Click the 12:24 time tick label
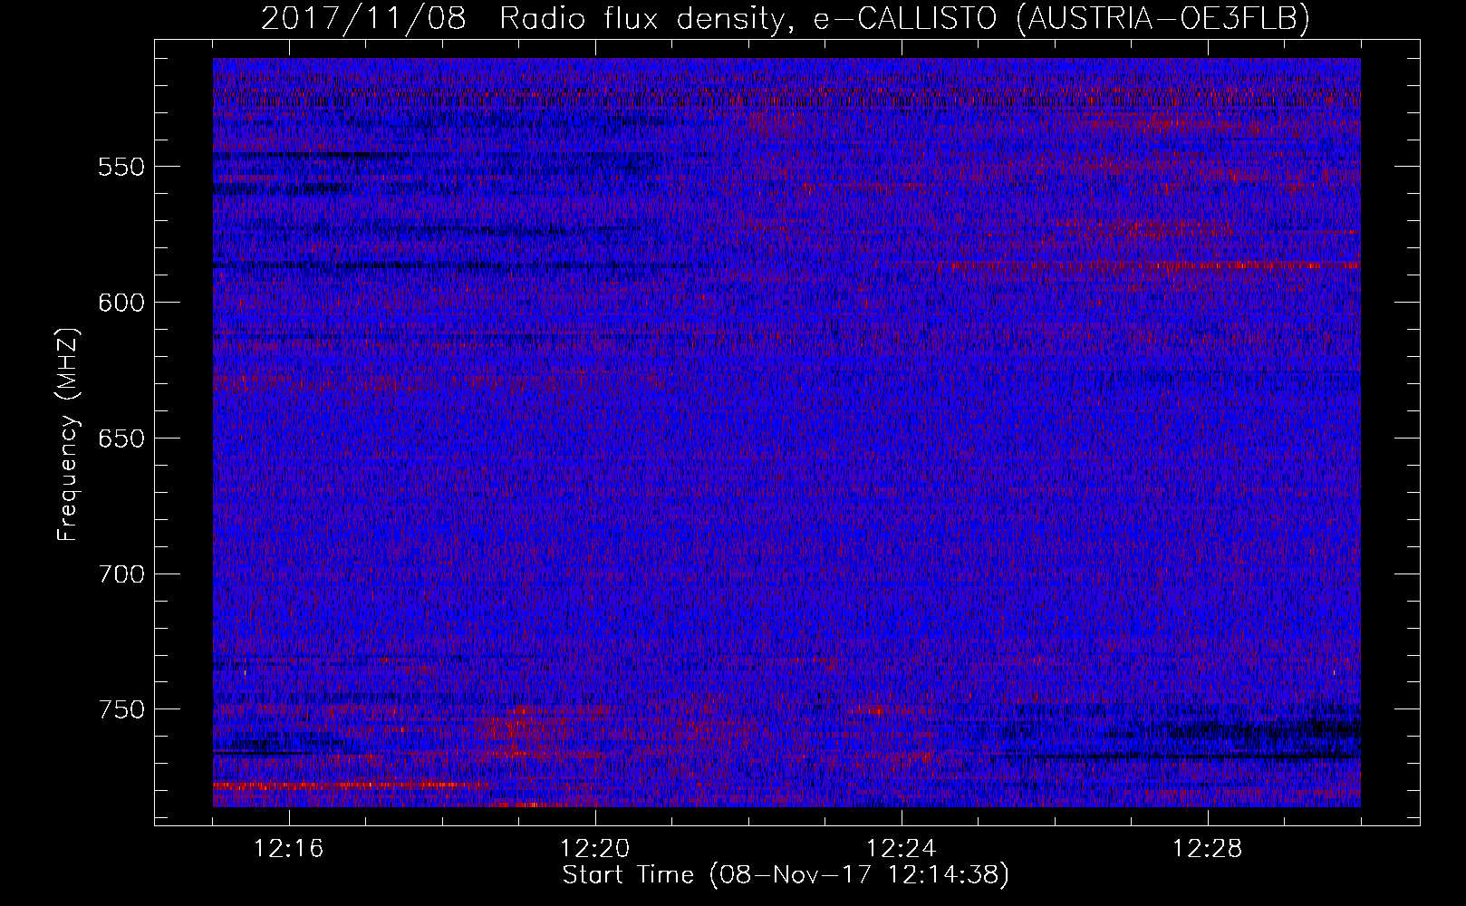 902,849
